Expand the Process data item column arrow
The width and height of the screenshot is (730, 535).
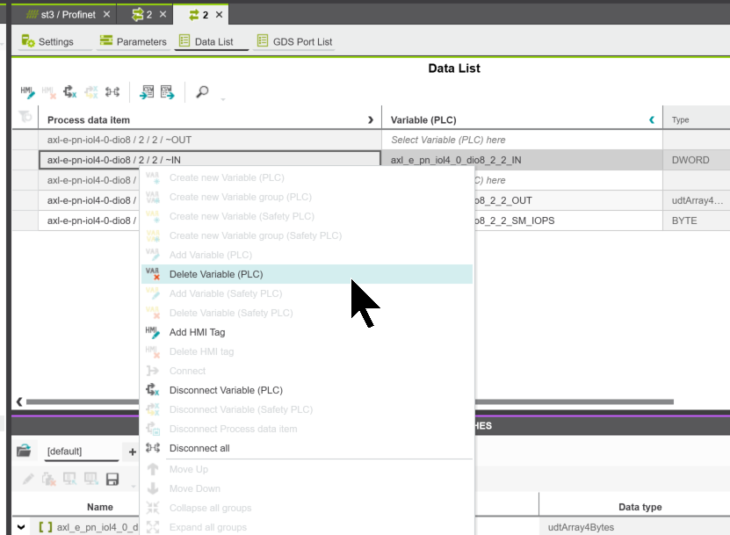370,119
